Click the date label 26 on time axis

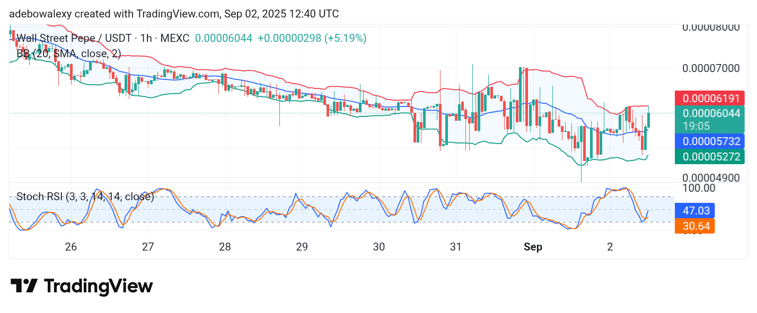[71, 247]
